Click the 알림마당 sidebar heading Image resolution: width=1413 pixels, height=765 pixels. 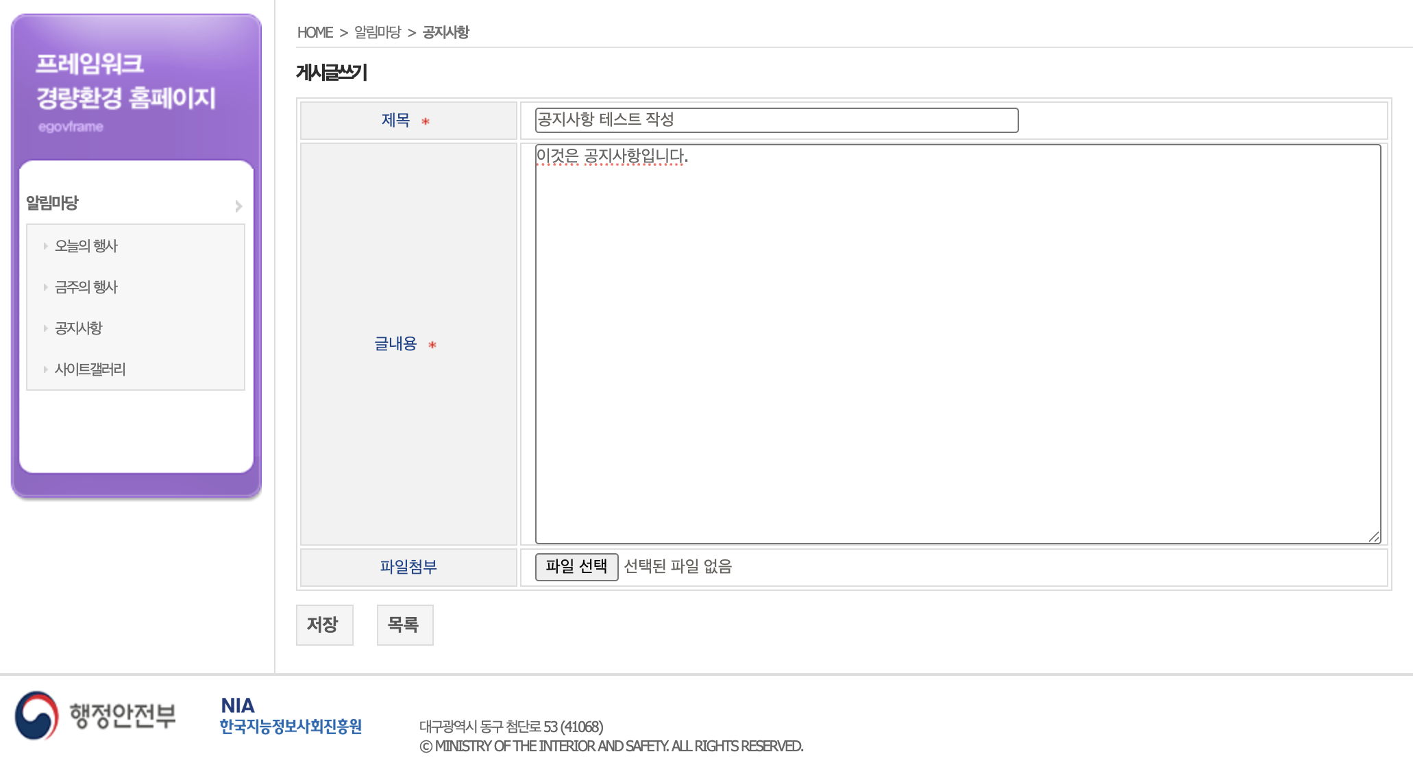point(52,203)
